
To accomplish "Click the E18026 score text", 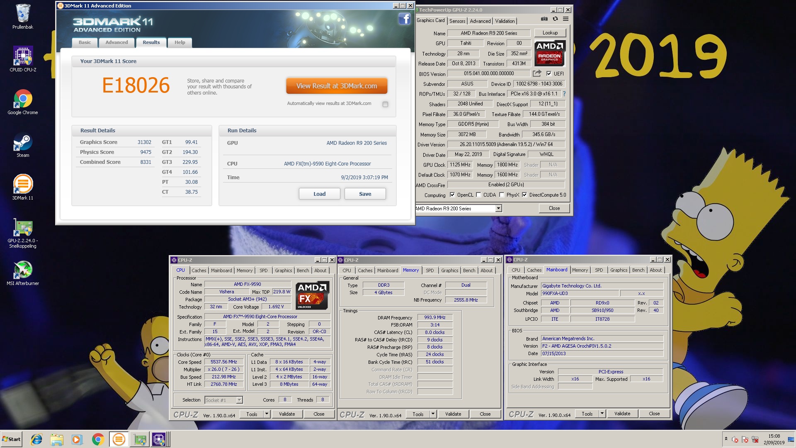I will [x=136, y=85].
